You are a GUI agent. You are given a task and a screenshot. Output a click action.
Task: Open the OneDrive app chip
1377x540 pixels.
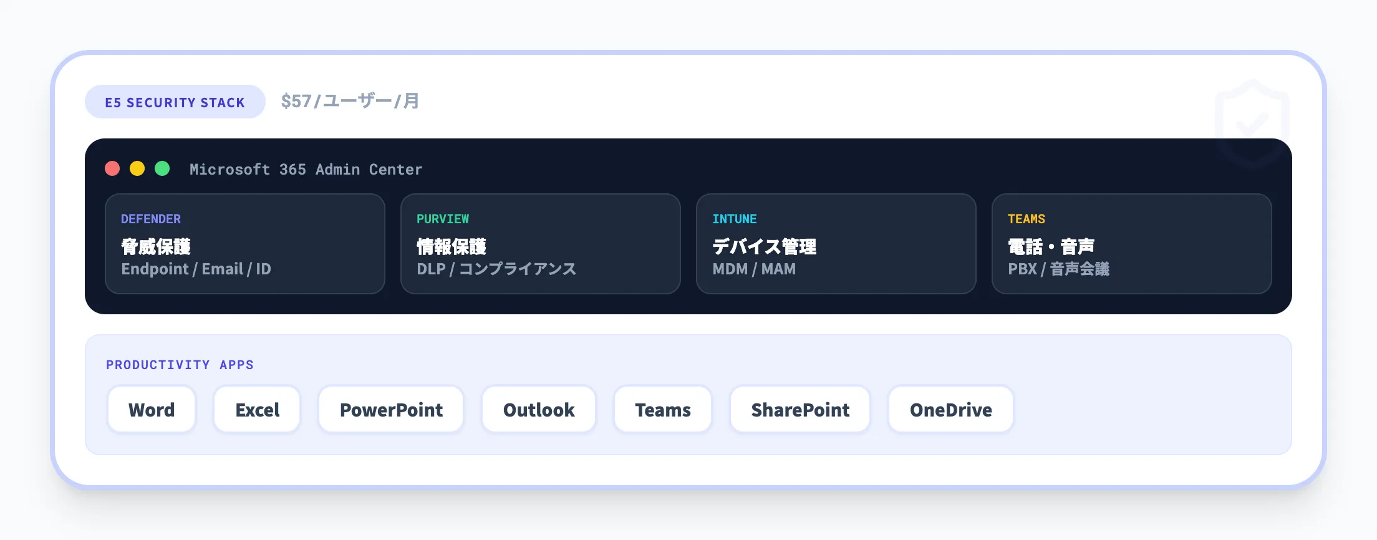point(950,410)
